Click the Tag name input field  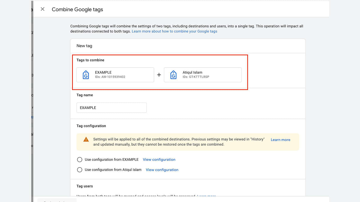(112, 108)
